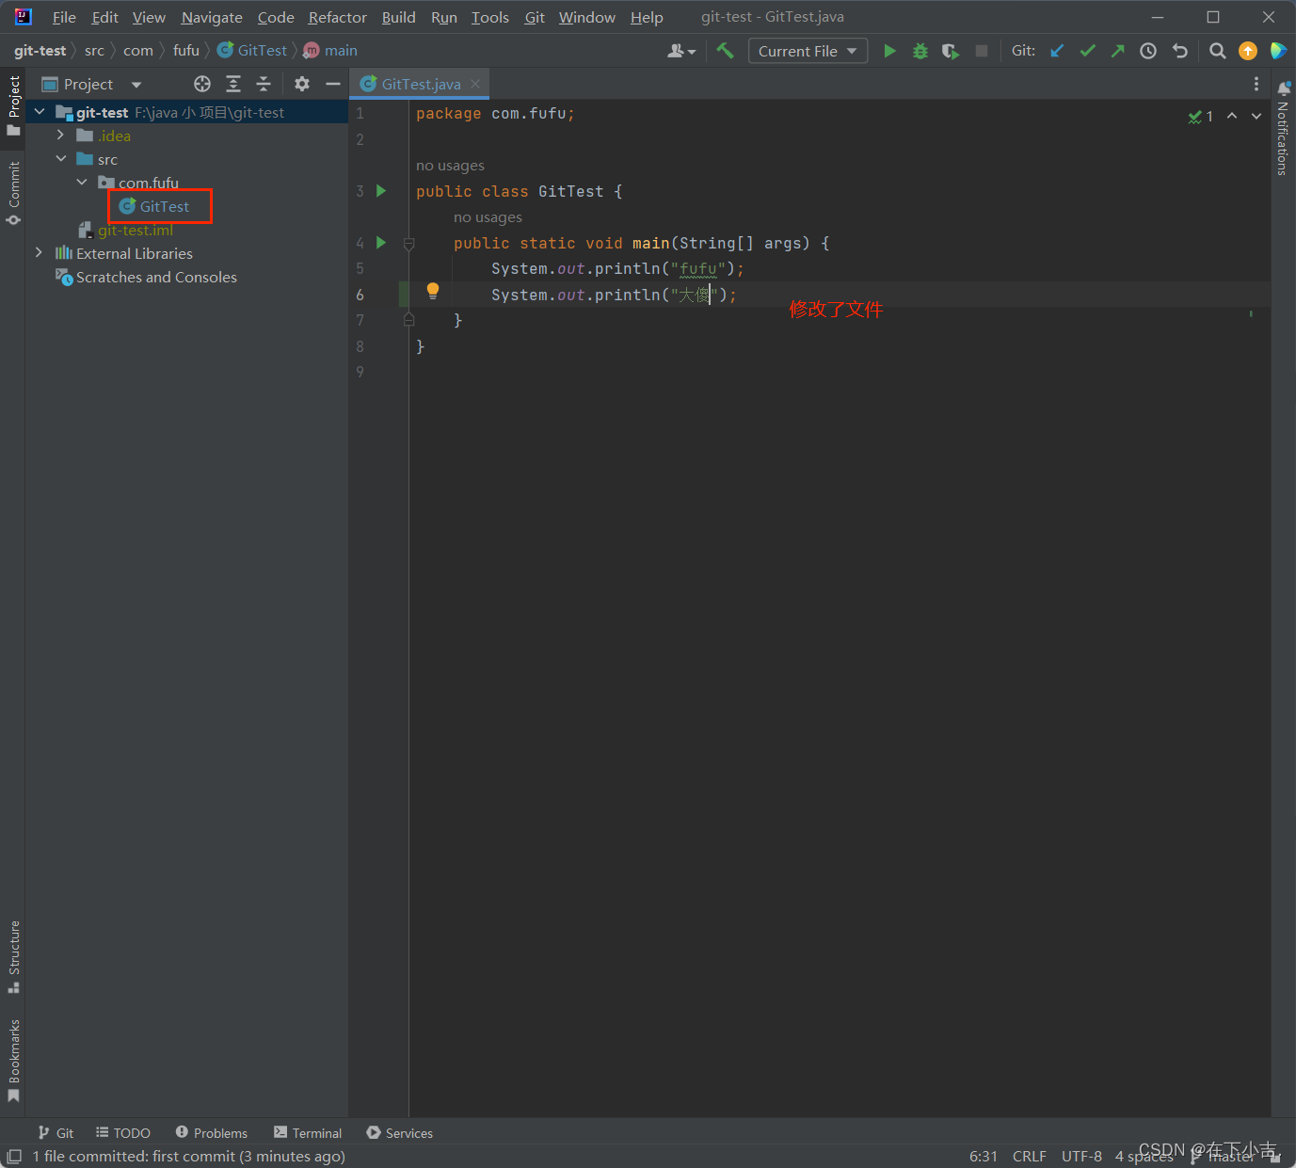1296x1168 pixels.
Task: Click the main breadcrumb in navigation bar
Action: (x=330, y=51)
